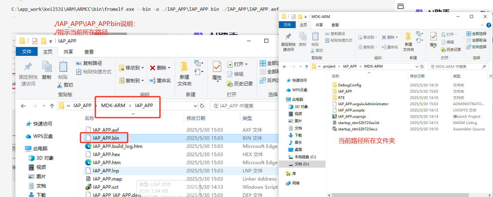Click 剪切 scissors in MDK-ARM window ribbon
The width and height of the screenshot is (493, 197).
pyautogui.click(x=317, y=51)
